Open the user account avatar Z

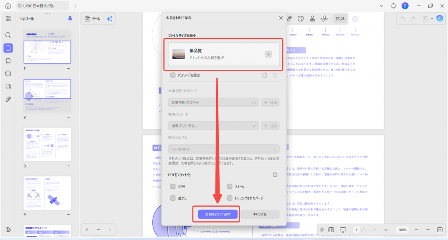pos(405,6)
